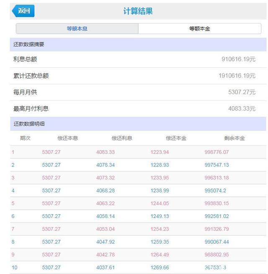The height and width of the screenshot is (274, 268).
Task: Click remaining principal 988802.95
Action: point(217,255)
